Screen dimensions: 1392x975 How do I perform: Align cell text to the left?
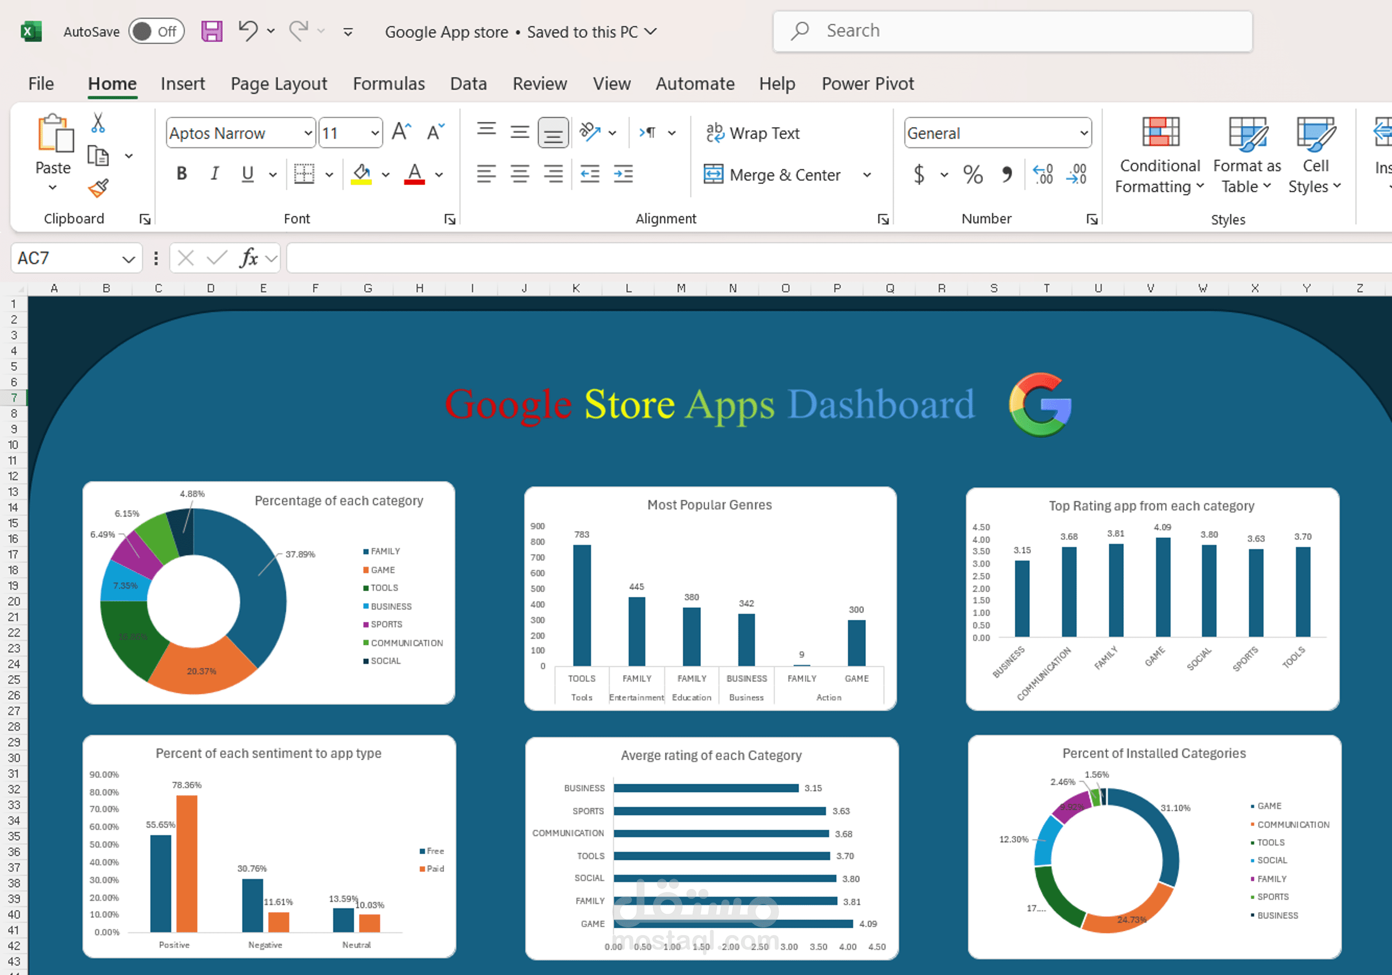486,175
